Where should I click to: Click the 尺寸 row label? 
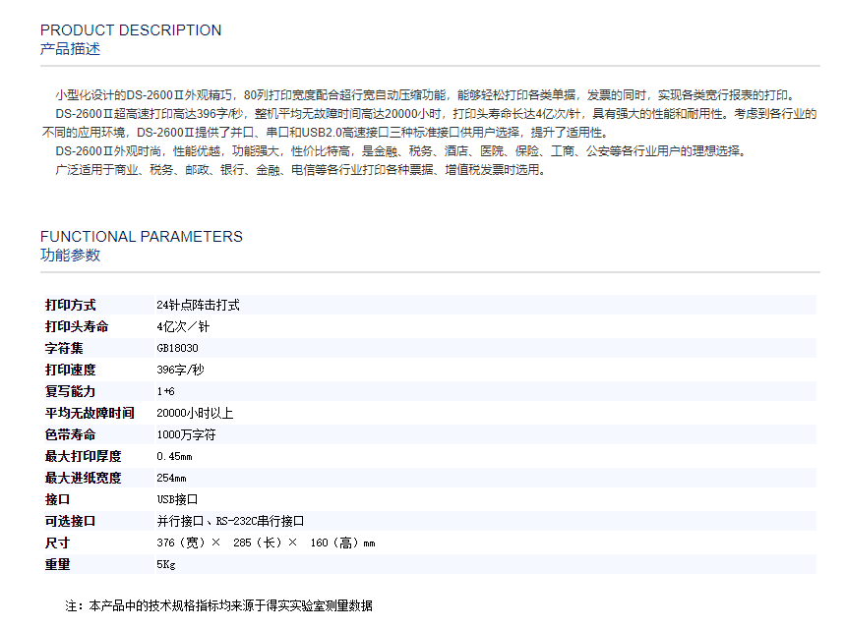[58, 543]
